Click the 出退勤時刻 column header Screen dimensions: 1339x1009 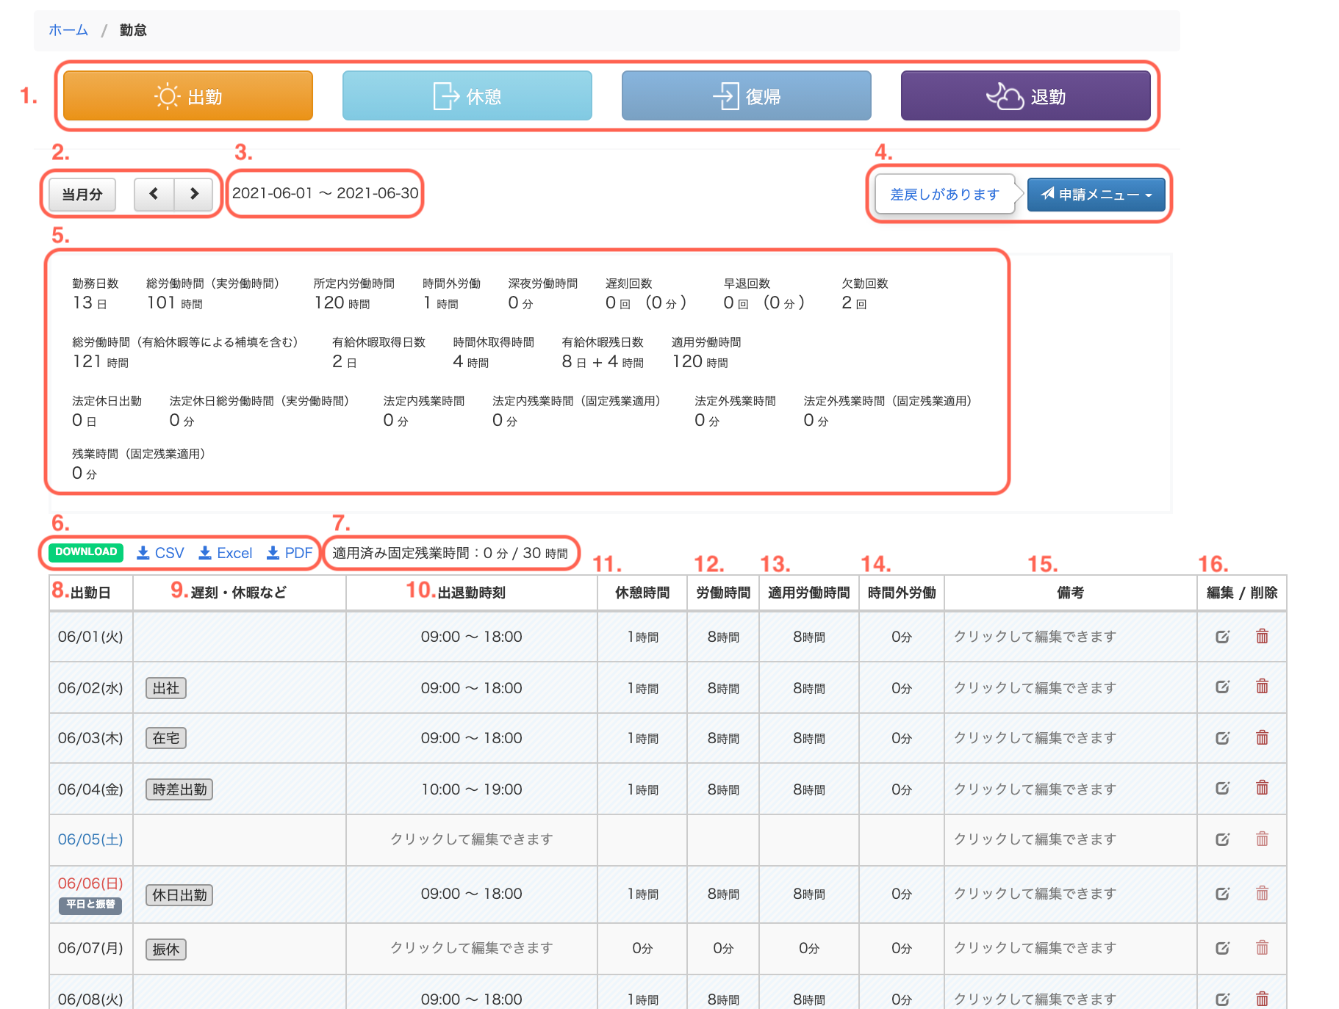[x=471, y=593]
